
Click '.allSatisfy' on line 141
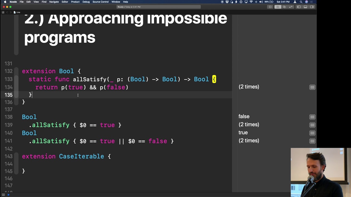click(49, 141)
